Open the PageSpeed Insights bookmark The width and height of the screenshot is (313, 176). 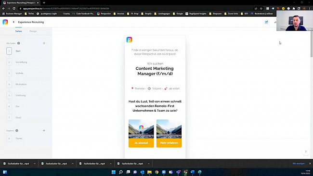click(x=196, y=14)
